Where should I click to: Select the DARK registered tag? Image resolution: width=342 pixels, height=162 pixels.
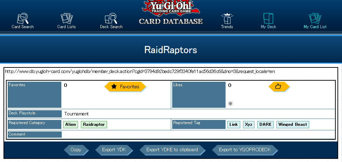pyautogui.click(x=265, y=124)
